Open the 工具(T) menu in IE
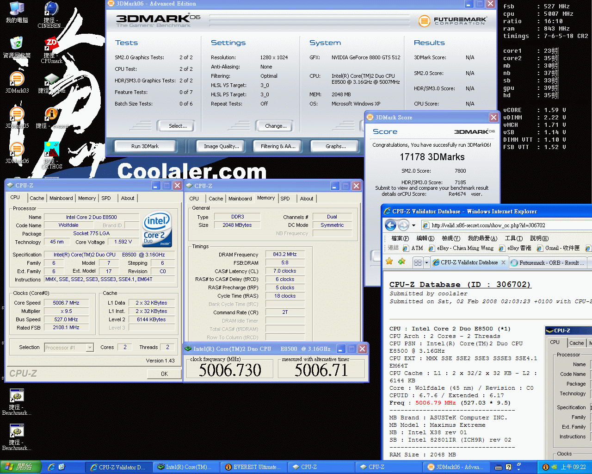 pos(513,238)
